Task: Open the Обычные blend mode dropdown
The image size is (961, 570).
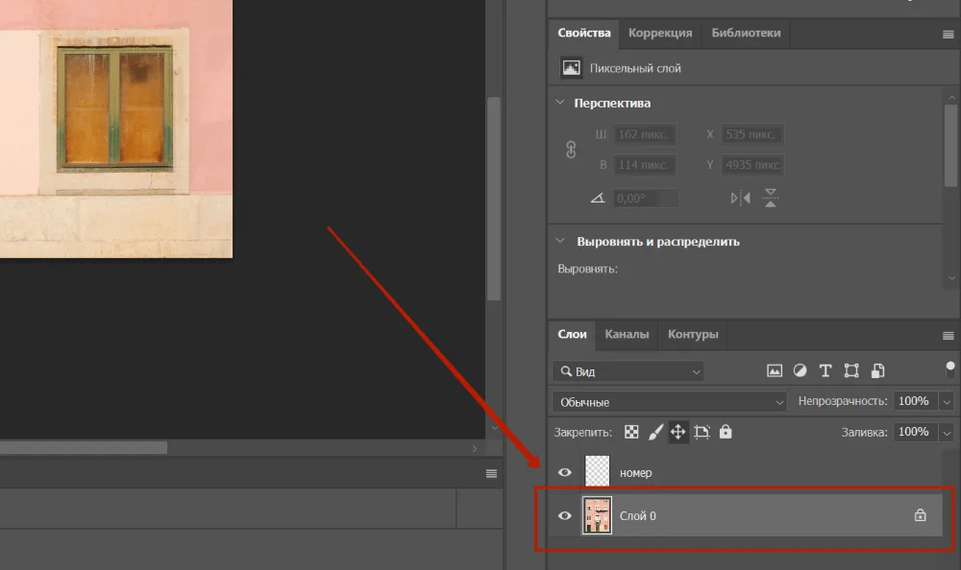Action: tap(670, 402)
